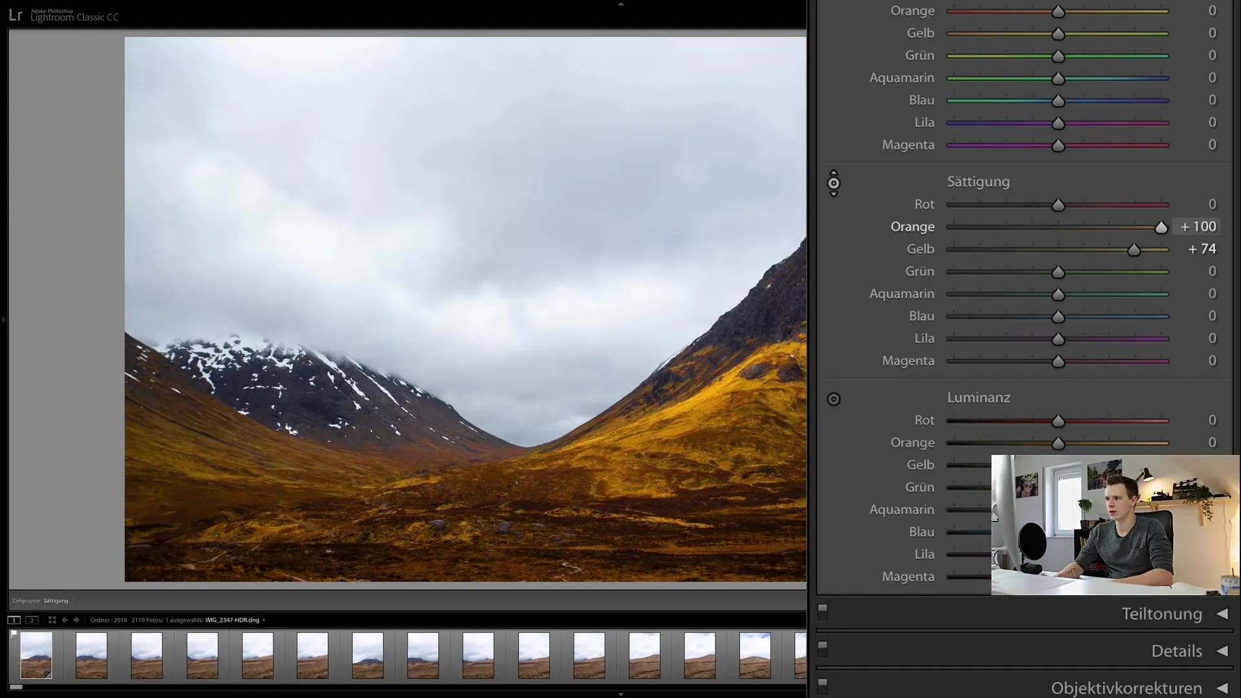The height and width of the screenshot is (698, 1241).
Task: Click the Luminanz section heading
Action: pyautogui.click(x=979, y=397)
